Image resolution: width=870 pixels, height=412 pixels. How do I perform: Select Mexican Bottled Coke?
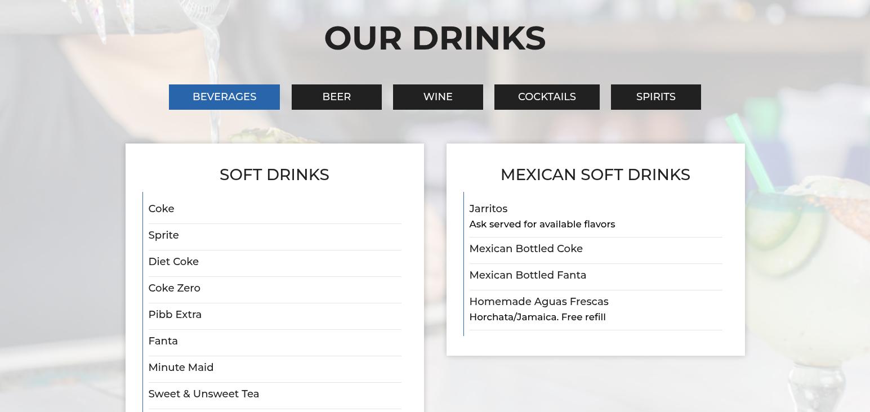click(x=525, y=249)
